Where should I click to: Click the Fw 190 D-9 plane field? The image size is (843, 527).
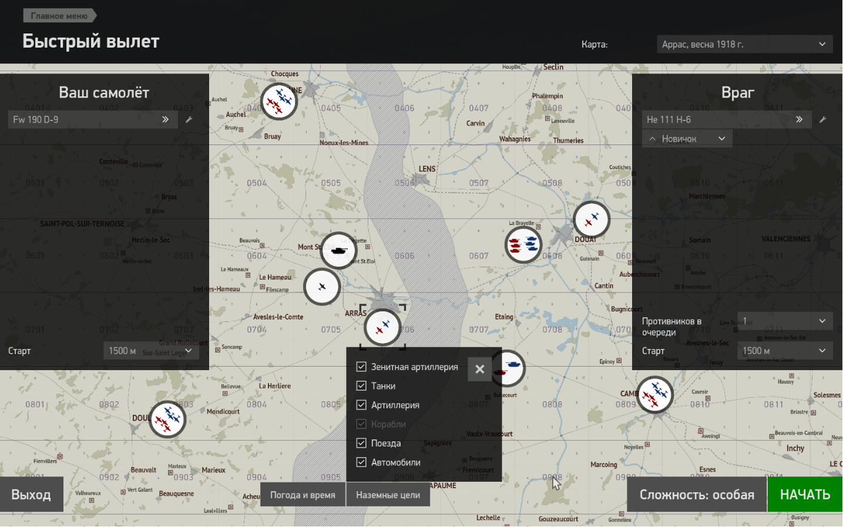click(x=92, y=120)
